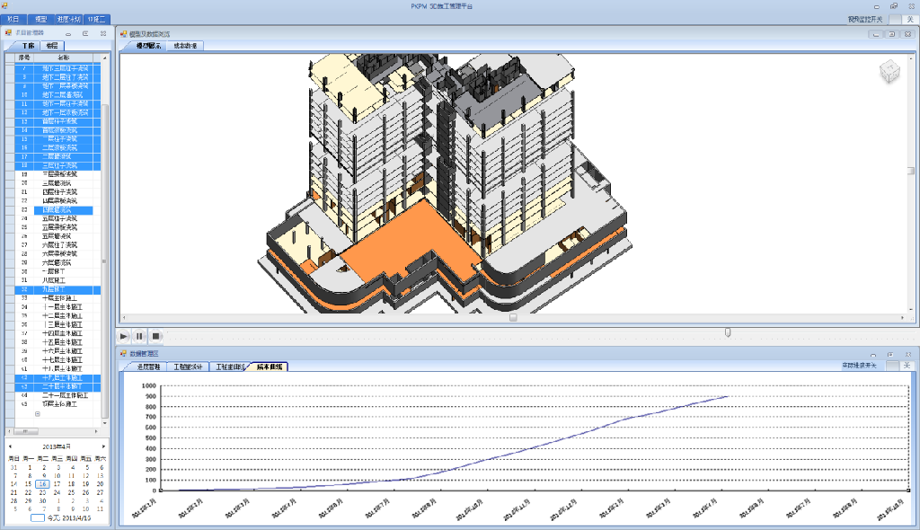Click the 3D view cube navigator

coord(889,71)
